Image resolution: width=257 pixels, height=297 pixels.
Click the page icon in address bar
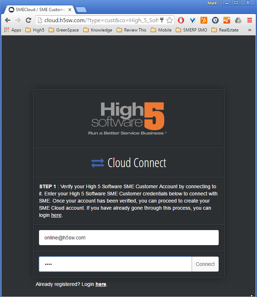pos(40,20)
